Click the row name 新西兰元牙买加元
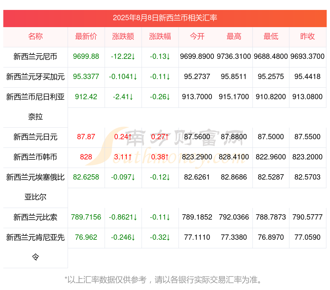Viewport: 330px width, 290px height. pos(35,77)
